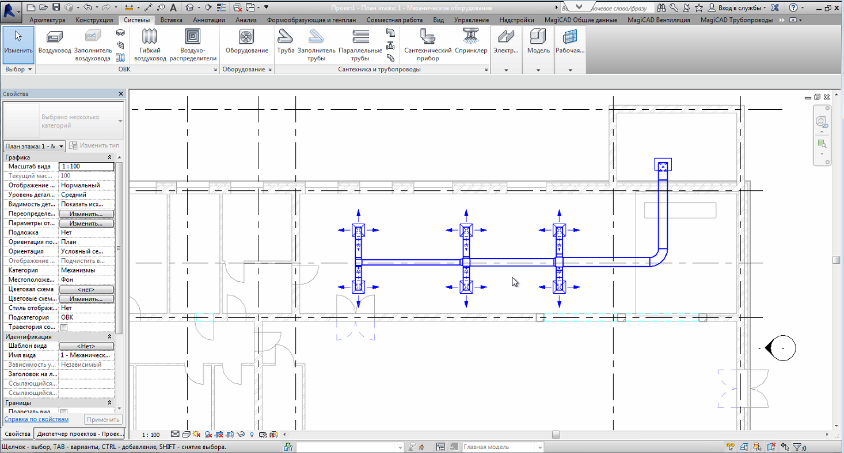Click the vertical scrollbar thumb of the drawing view
This screenshot has width=844, height=453.
835,260
